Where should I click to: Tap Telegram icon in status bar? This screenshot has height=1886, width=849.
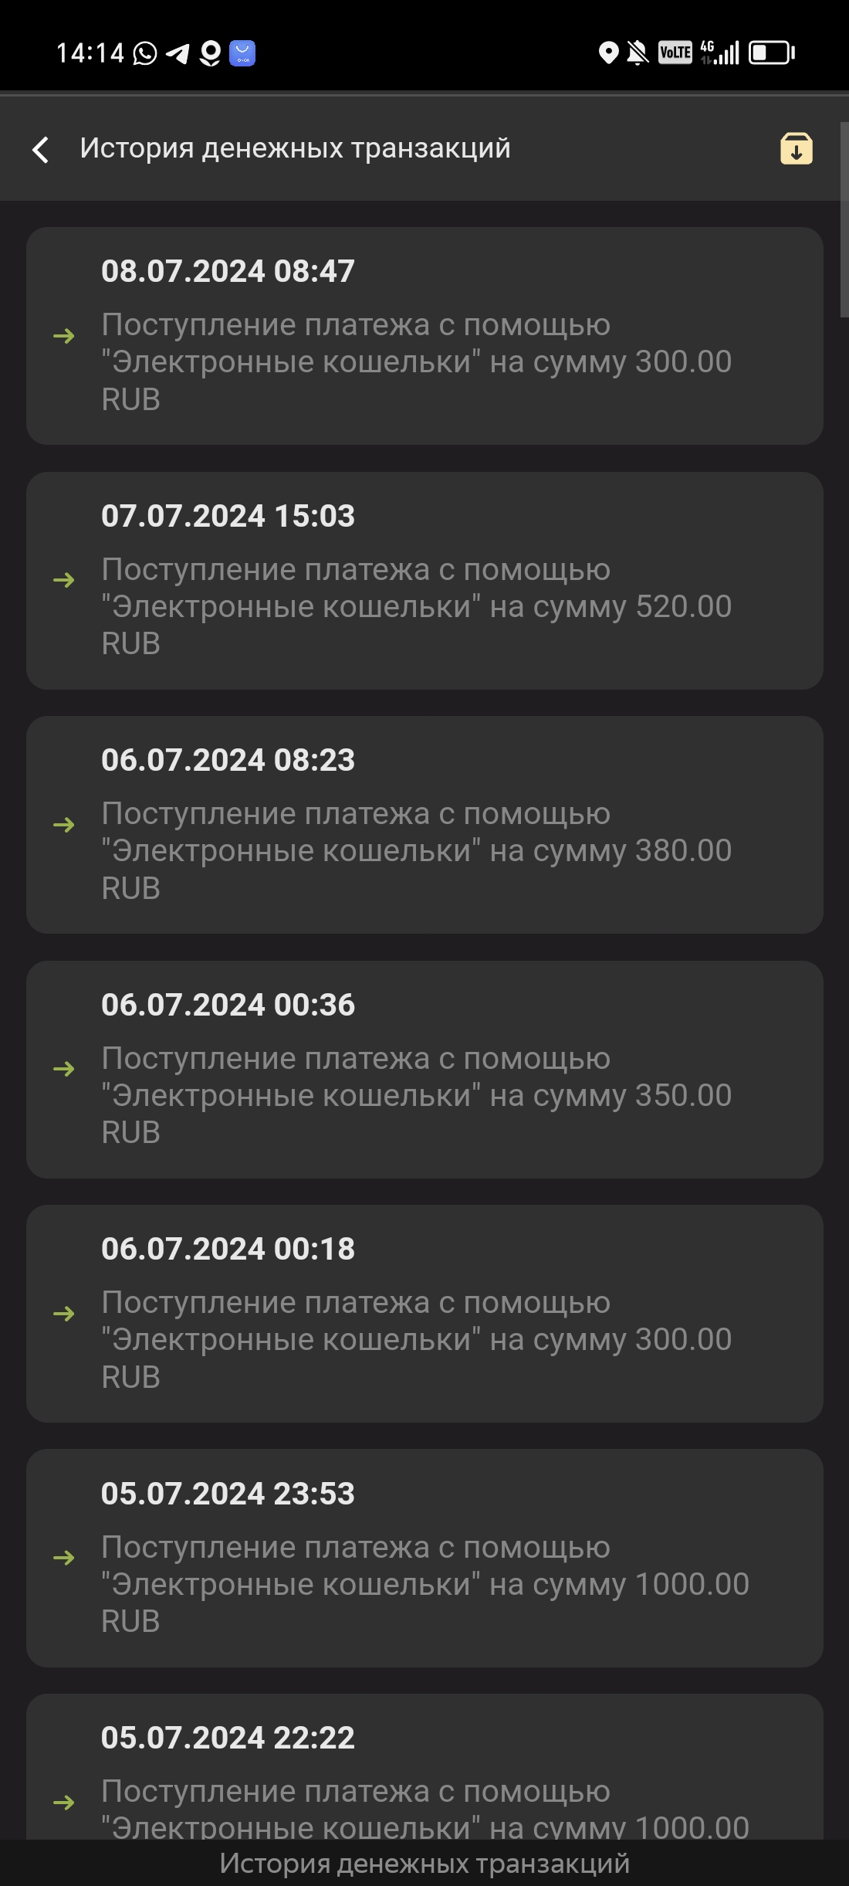pyautogui.click(x=178, y=53)
